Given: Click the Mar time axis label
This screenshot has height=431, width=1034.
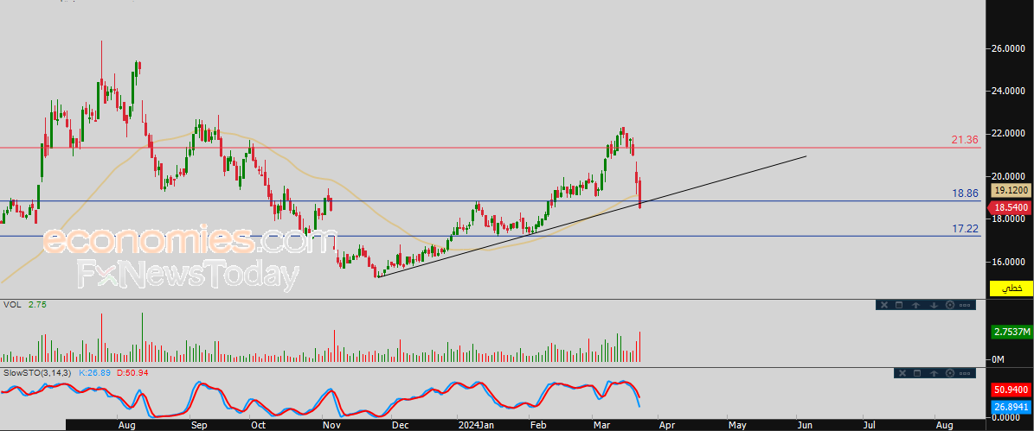Looking at the screenshot, I should [601, 425].
